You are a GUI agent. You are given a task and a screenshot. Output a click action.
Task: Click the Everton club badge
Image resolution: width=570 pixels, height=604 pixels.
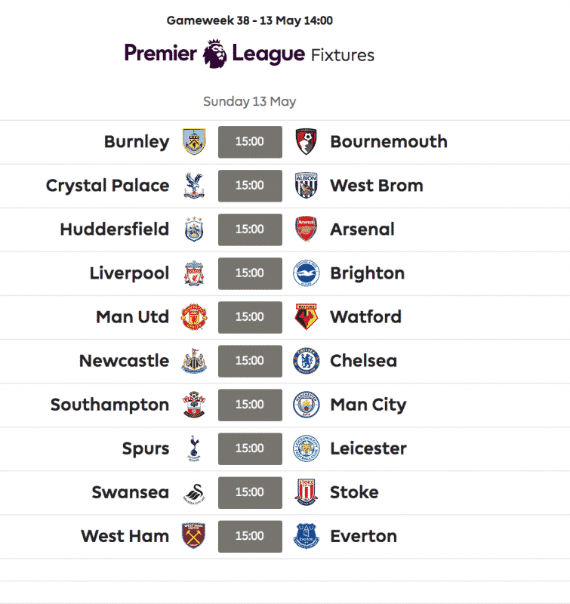pos(307,536)
